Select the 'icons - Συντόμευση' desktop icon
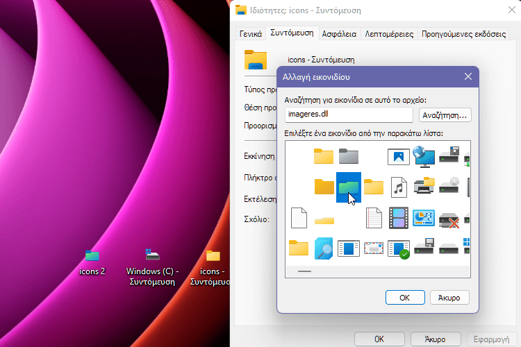This screenshot has width=521, height=347. coord(210,268)
